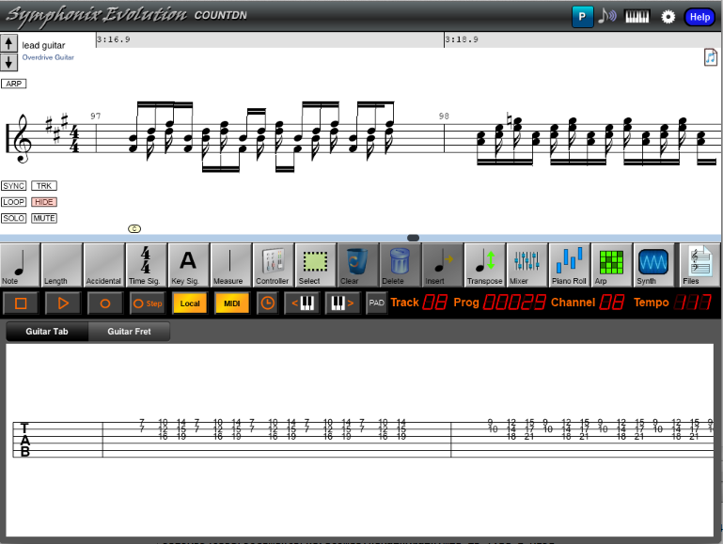Toggle MUTE on the lead guitar track
723x544 pixels.
(x=44, y=218)
